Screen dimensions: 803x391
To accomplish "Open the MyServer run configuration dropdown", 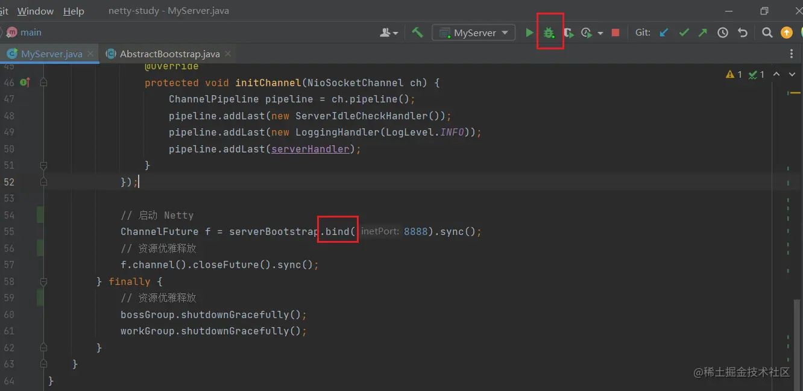I will (474, 33).
